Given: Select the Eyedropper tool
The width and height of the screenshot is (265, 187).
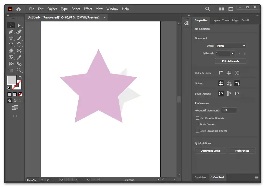Looking at the screenshot, I should coord(19,57).
